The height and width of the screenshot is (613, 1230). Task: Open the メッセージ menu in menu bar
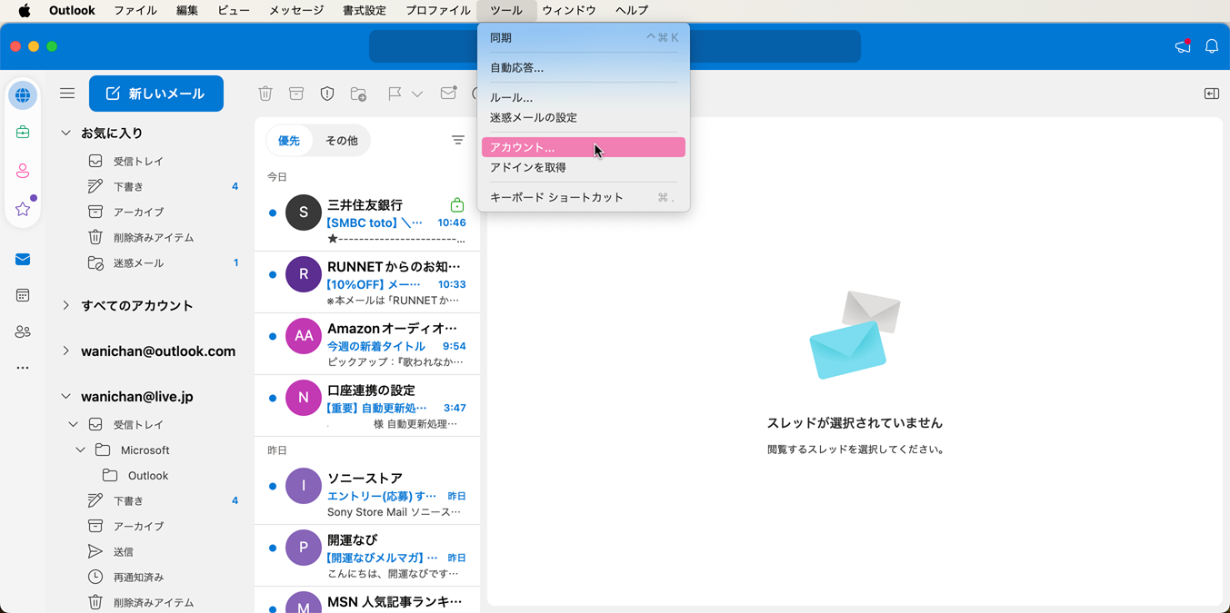[296, 10]
